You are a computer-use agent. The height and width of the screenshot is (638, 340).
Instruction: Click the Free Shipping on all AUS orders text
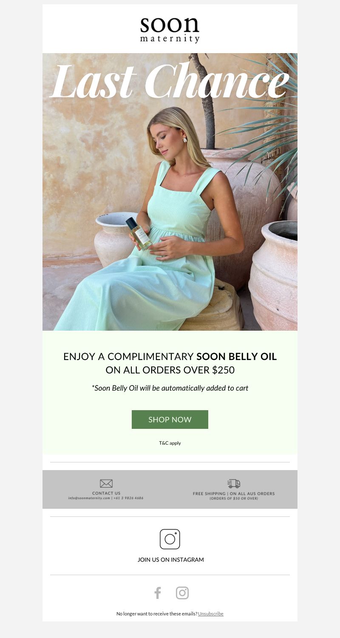[234, 493]
